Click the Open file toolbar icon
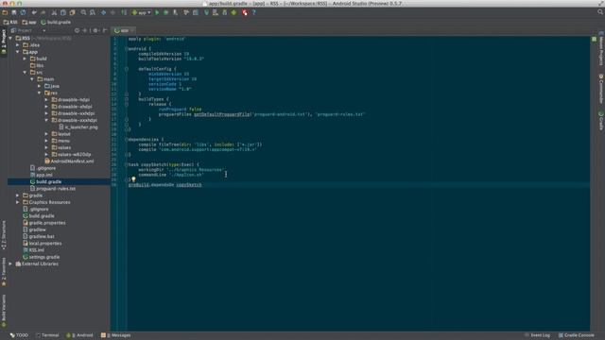The height and width of the screenshot is (340, 605). pyautogui.click(x=5, y=12)
